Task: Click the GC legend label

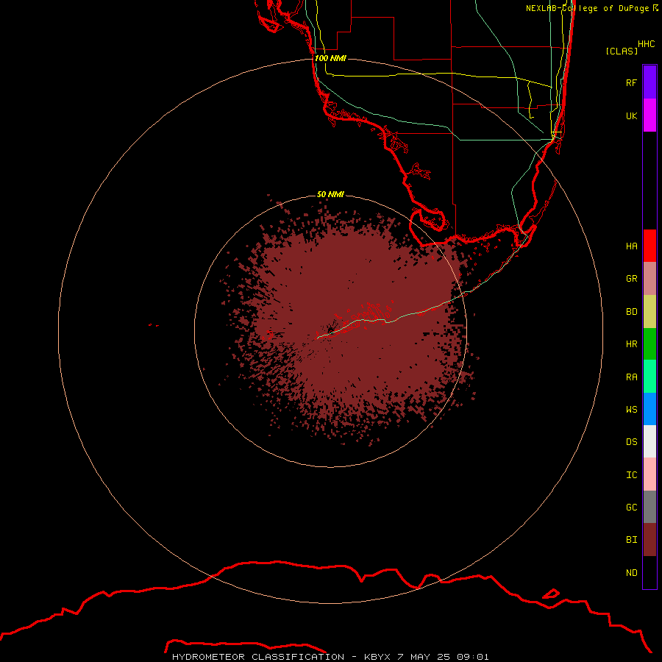Action: [631, 508]
